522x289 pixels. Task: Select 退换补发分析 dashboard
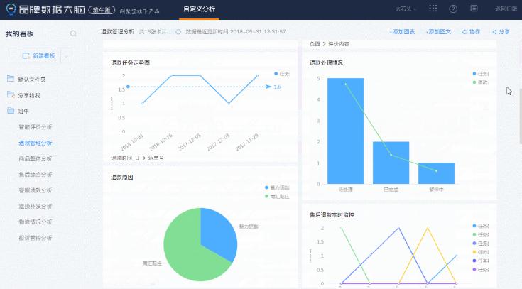click(x=36, y=206)
